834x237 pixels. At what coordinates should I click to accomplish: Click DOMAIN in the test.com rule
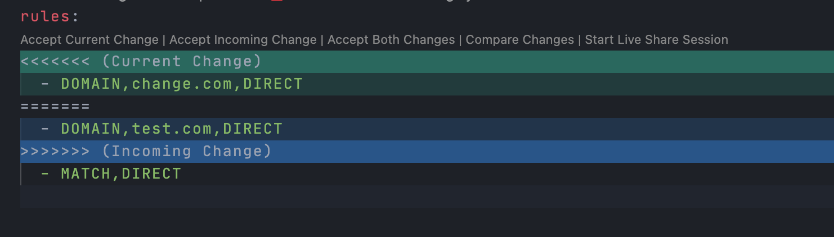pos(91,129)
